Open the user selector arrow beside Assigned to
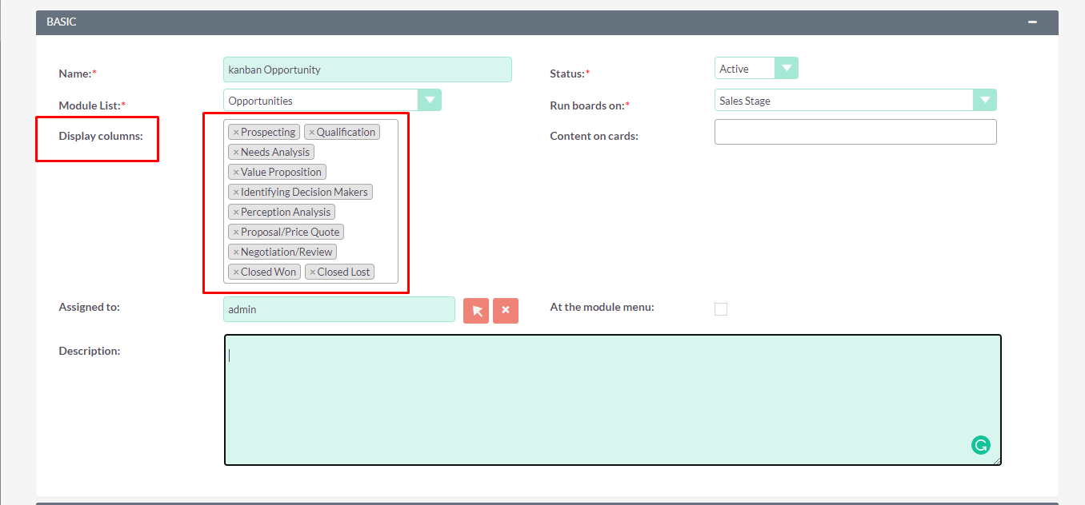This screenshot has height=505, width=1085. (x=475, y=310)
